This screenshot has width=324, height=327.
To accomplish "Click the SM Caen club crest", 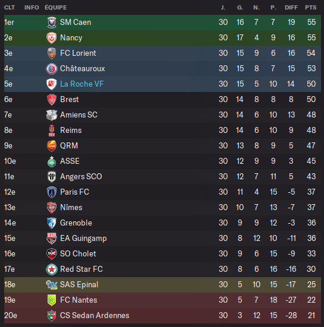I will [x=52, y=23].
